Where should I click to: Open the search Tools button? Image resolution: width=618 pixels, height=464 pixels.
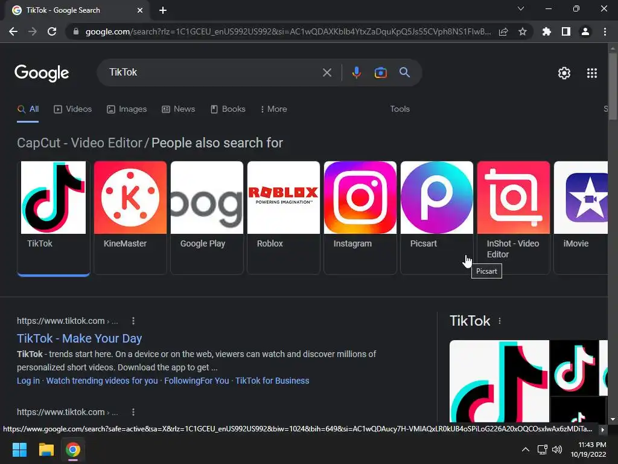click(400, 109)
